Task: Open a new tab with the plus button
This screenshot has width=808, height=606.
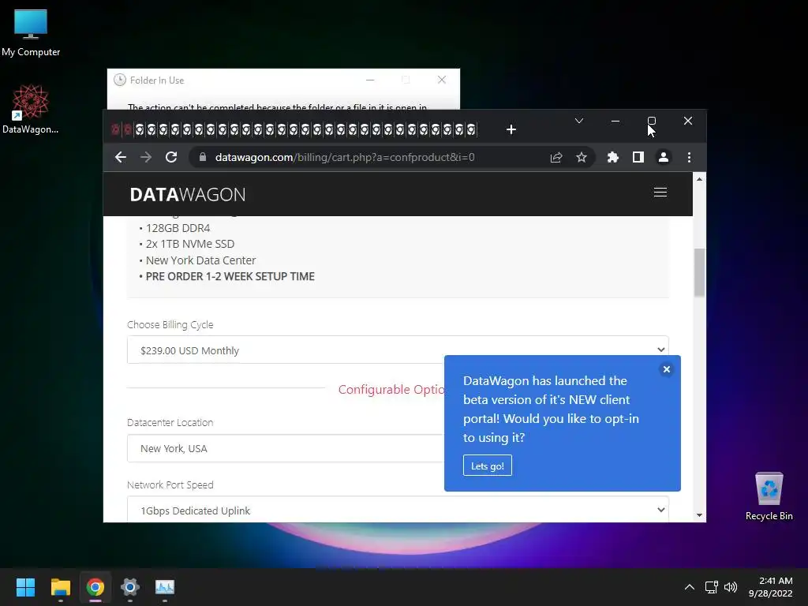Action: click(511, 129)
